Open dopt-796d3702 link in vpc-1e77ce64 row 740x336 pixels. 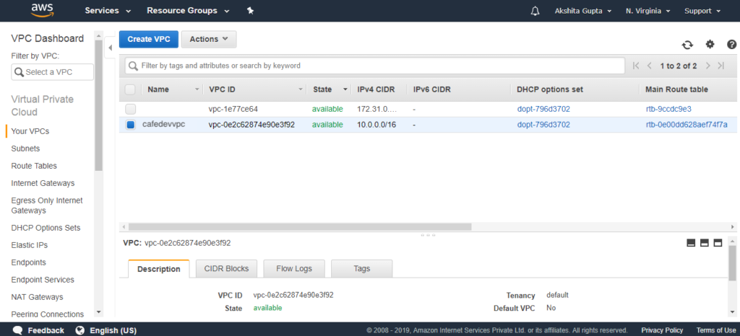click(543, 109)
